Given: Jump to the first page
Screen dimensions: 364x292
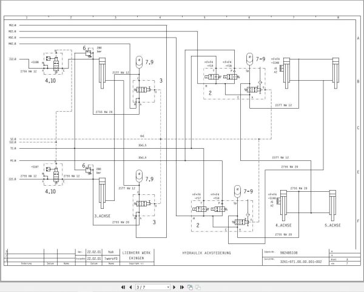Looking at the screenshot, I should click(123, 287).
